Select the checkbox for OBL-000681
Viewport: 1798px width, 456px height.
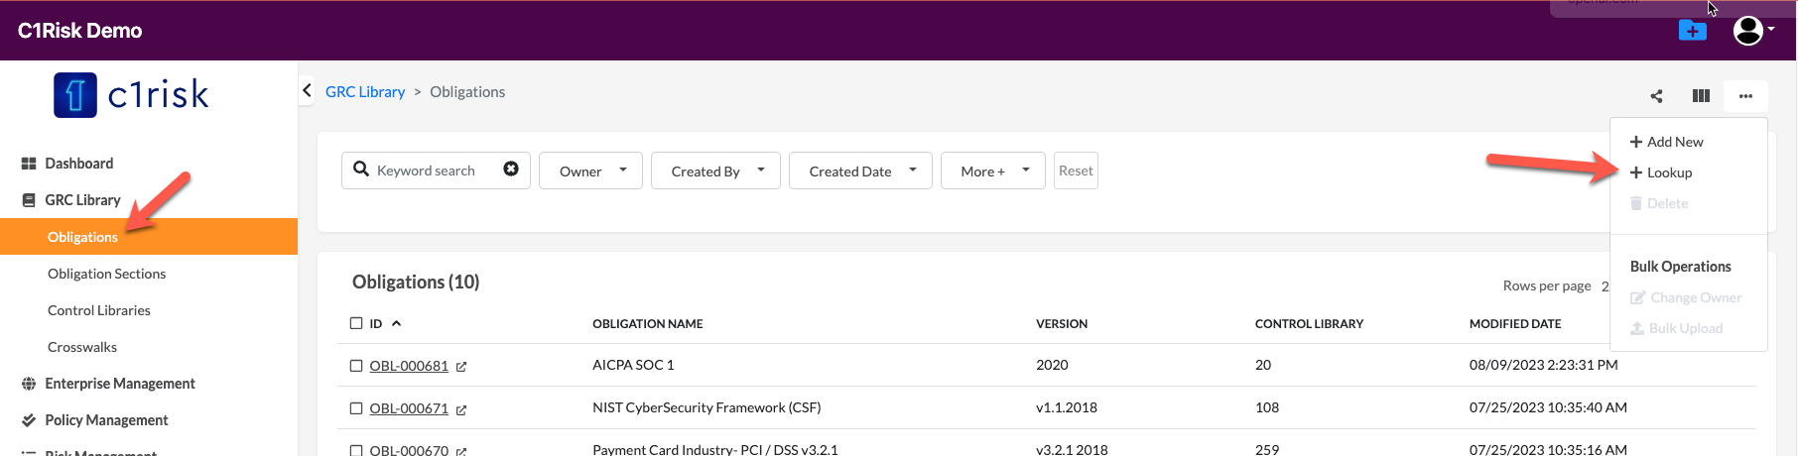(356, 366)
